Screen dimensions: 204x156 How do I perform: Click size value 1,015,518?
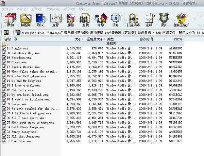click(x=74, y=48)
